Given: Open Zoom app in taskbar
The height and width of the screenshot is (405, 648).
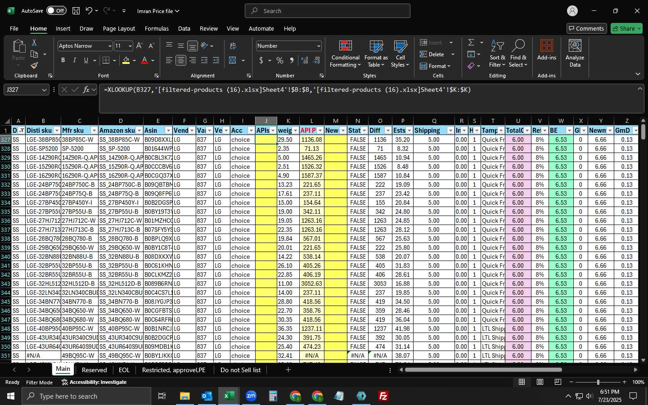Looking at the screenshot, I should 251,396.
